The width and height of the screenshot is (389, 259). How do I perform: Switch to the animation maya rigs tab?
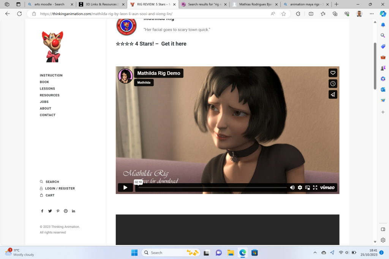pyautogui.click(x=307, y=4)
